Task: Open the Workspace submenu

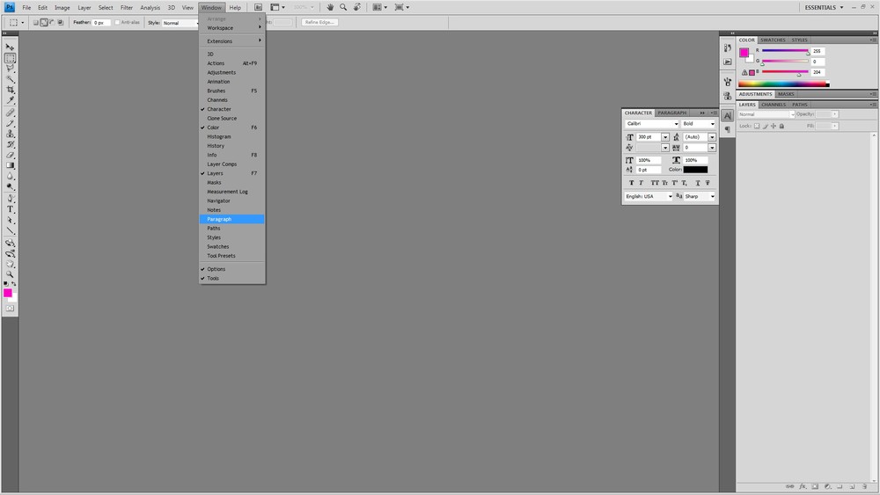Action: coord(231,28)
